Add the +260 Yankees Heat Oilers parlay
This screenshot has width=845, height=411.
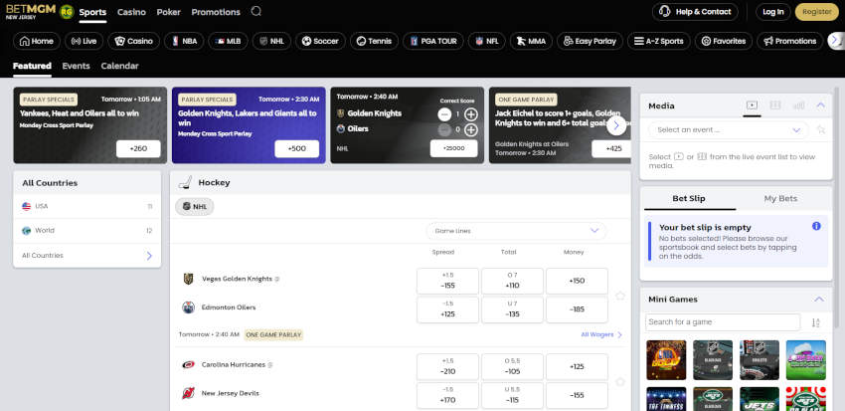click(x=138, y=149)
